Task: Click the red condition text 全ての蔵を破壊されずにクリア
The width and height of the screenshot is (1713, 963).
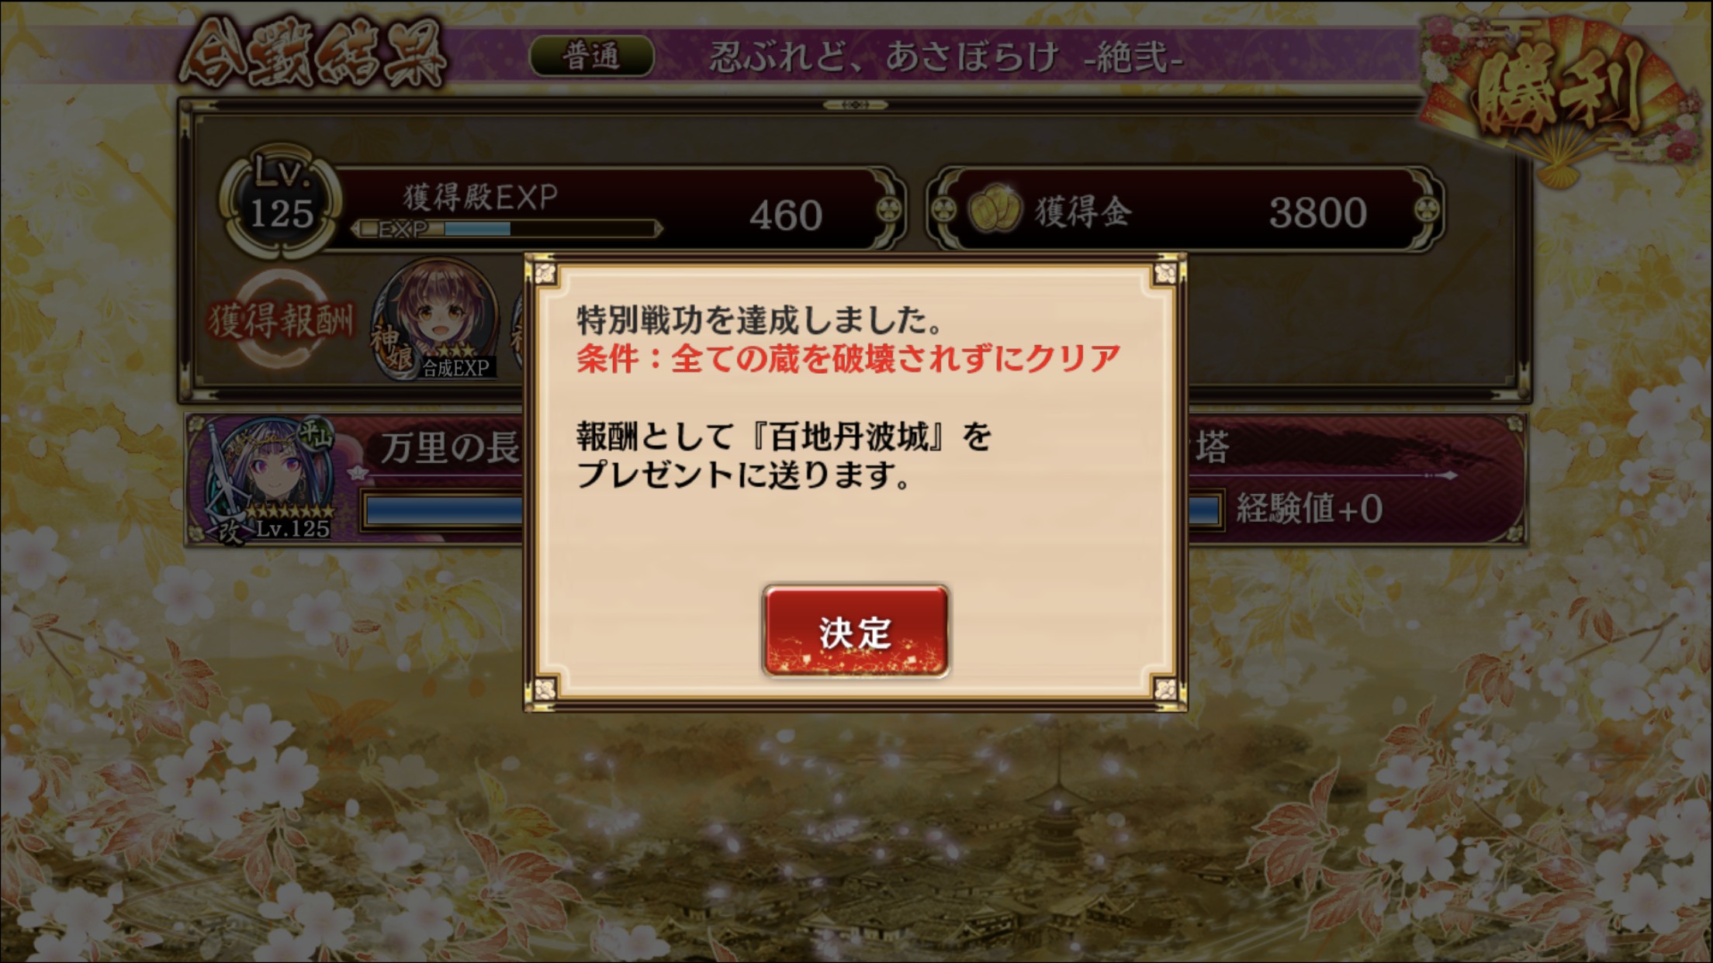Action: (896, 358)
